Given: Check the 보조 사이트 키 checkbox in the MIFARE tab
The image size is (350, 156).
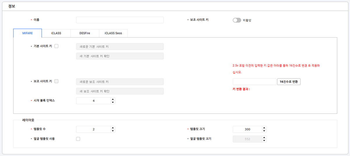Looking at the screenshot, I should click(x=57, y=81).
